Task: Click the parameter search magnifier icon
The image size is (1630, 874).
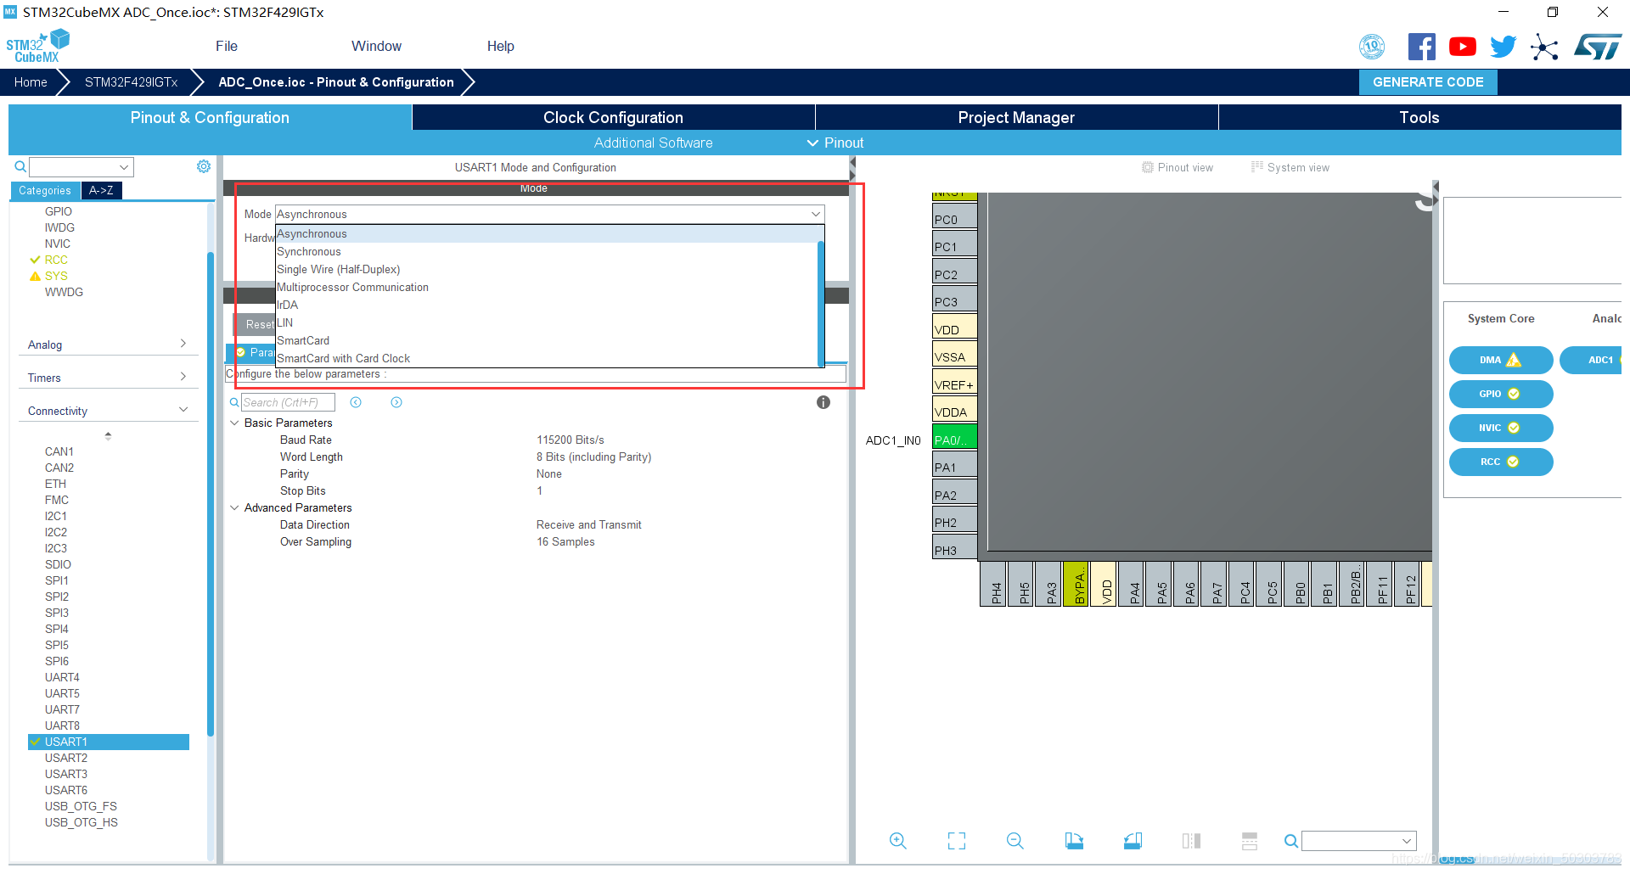Action: coord(234,402)
